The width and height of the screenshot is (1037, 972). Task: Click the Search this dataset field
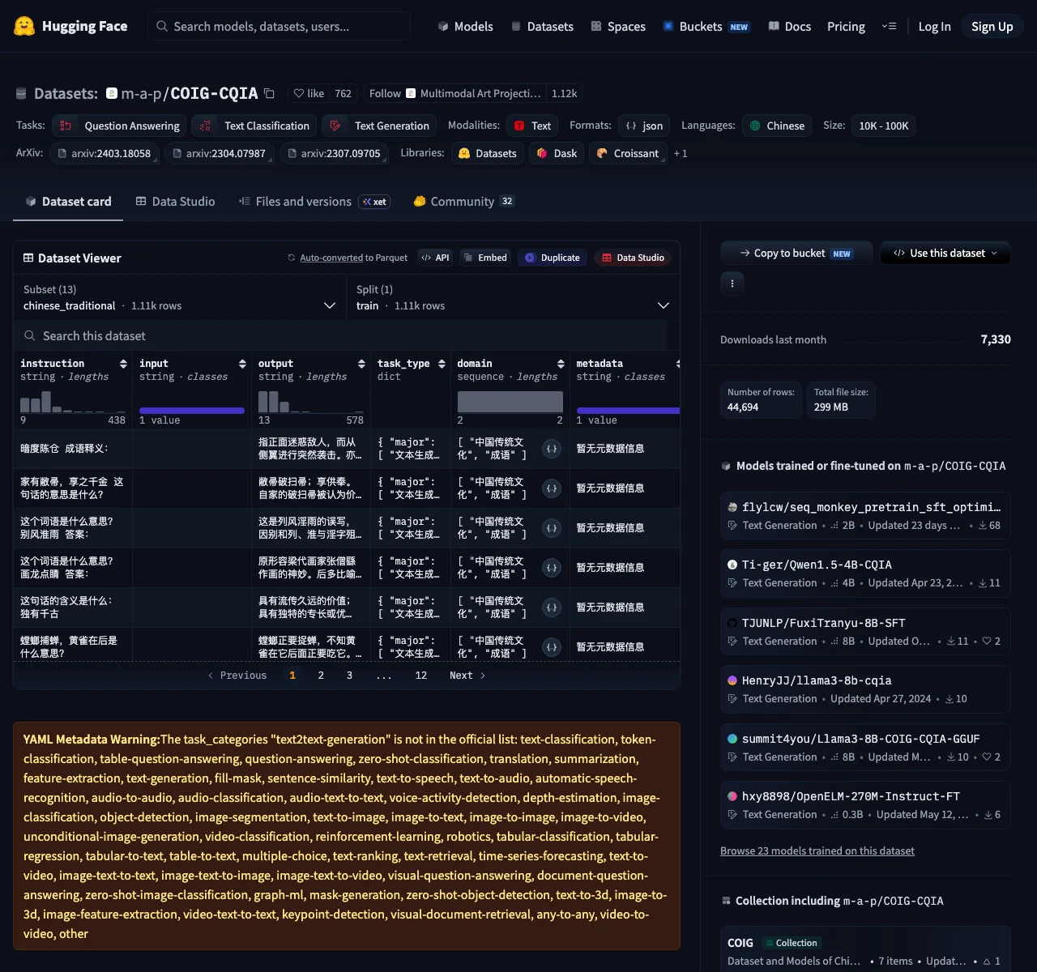pos(340,336)
